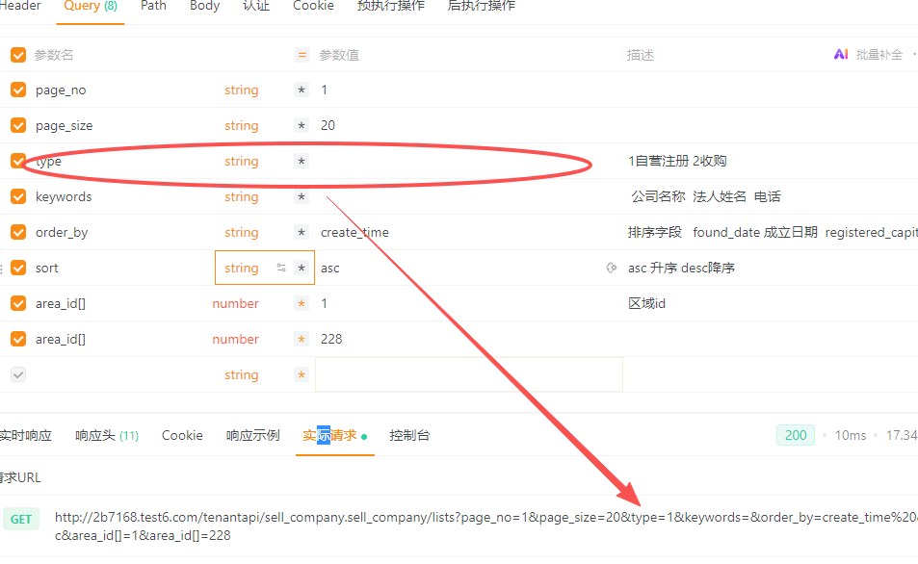
Task: Uncheck the keywords parameter checkbox
Action: pos(17,196)
